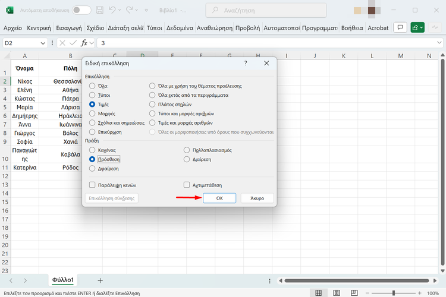The height and width of the screenshot is (297, 446).
Task: Open the Redo history dropdown arrow
Action: tap(137, 10)
